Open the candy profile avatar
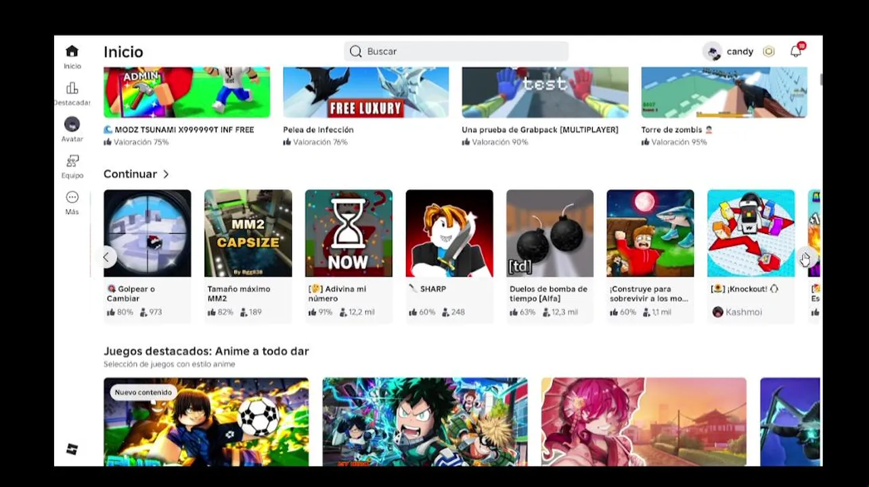The image size is (869, 487). click(x=712, y=51)
